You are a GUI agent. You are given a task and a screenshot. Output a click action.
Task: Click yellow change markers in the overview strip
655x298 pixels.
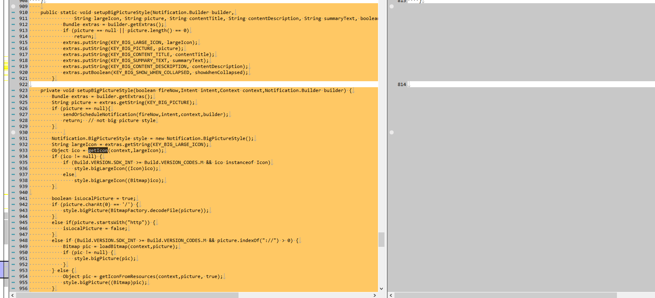(6, 67)
